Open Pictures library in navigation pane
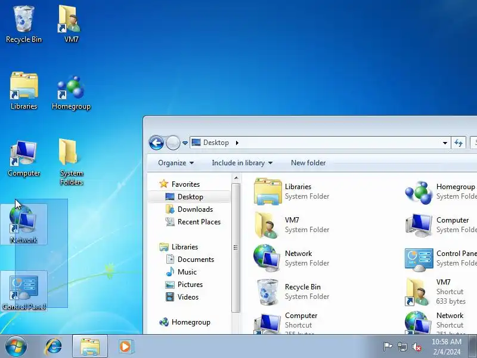Image resolution: width=477 pixels, height=358 pixels. (184, 285)
